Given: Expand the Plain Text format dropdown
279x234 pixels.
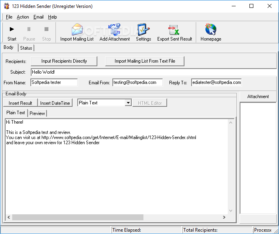Looking at the screenshot, I should [128, 103].
